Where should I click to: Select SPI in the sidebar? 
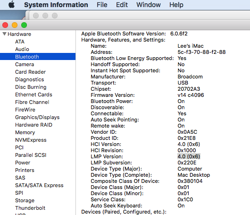[19, 193]
